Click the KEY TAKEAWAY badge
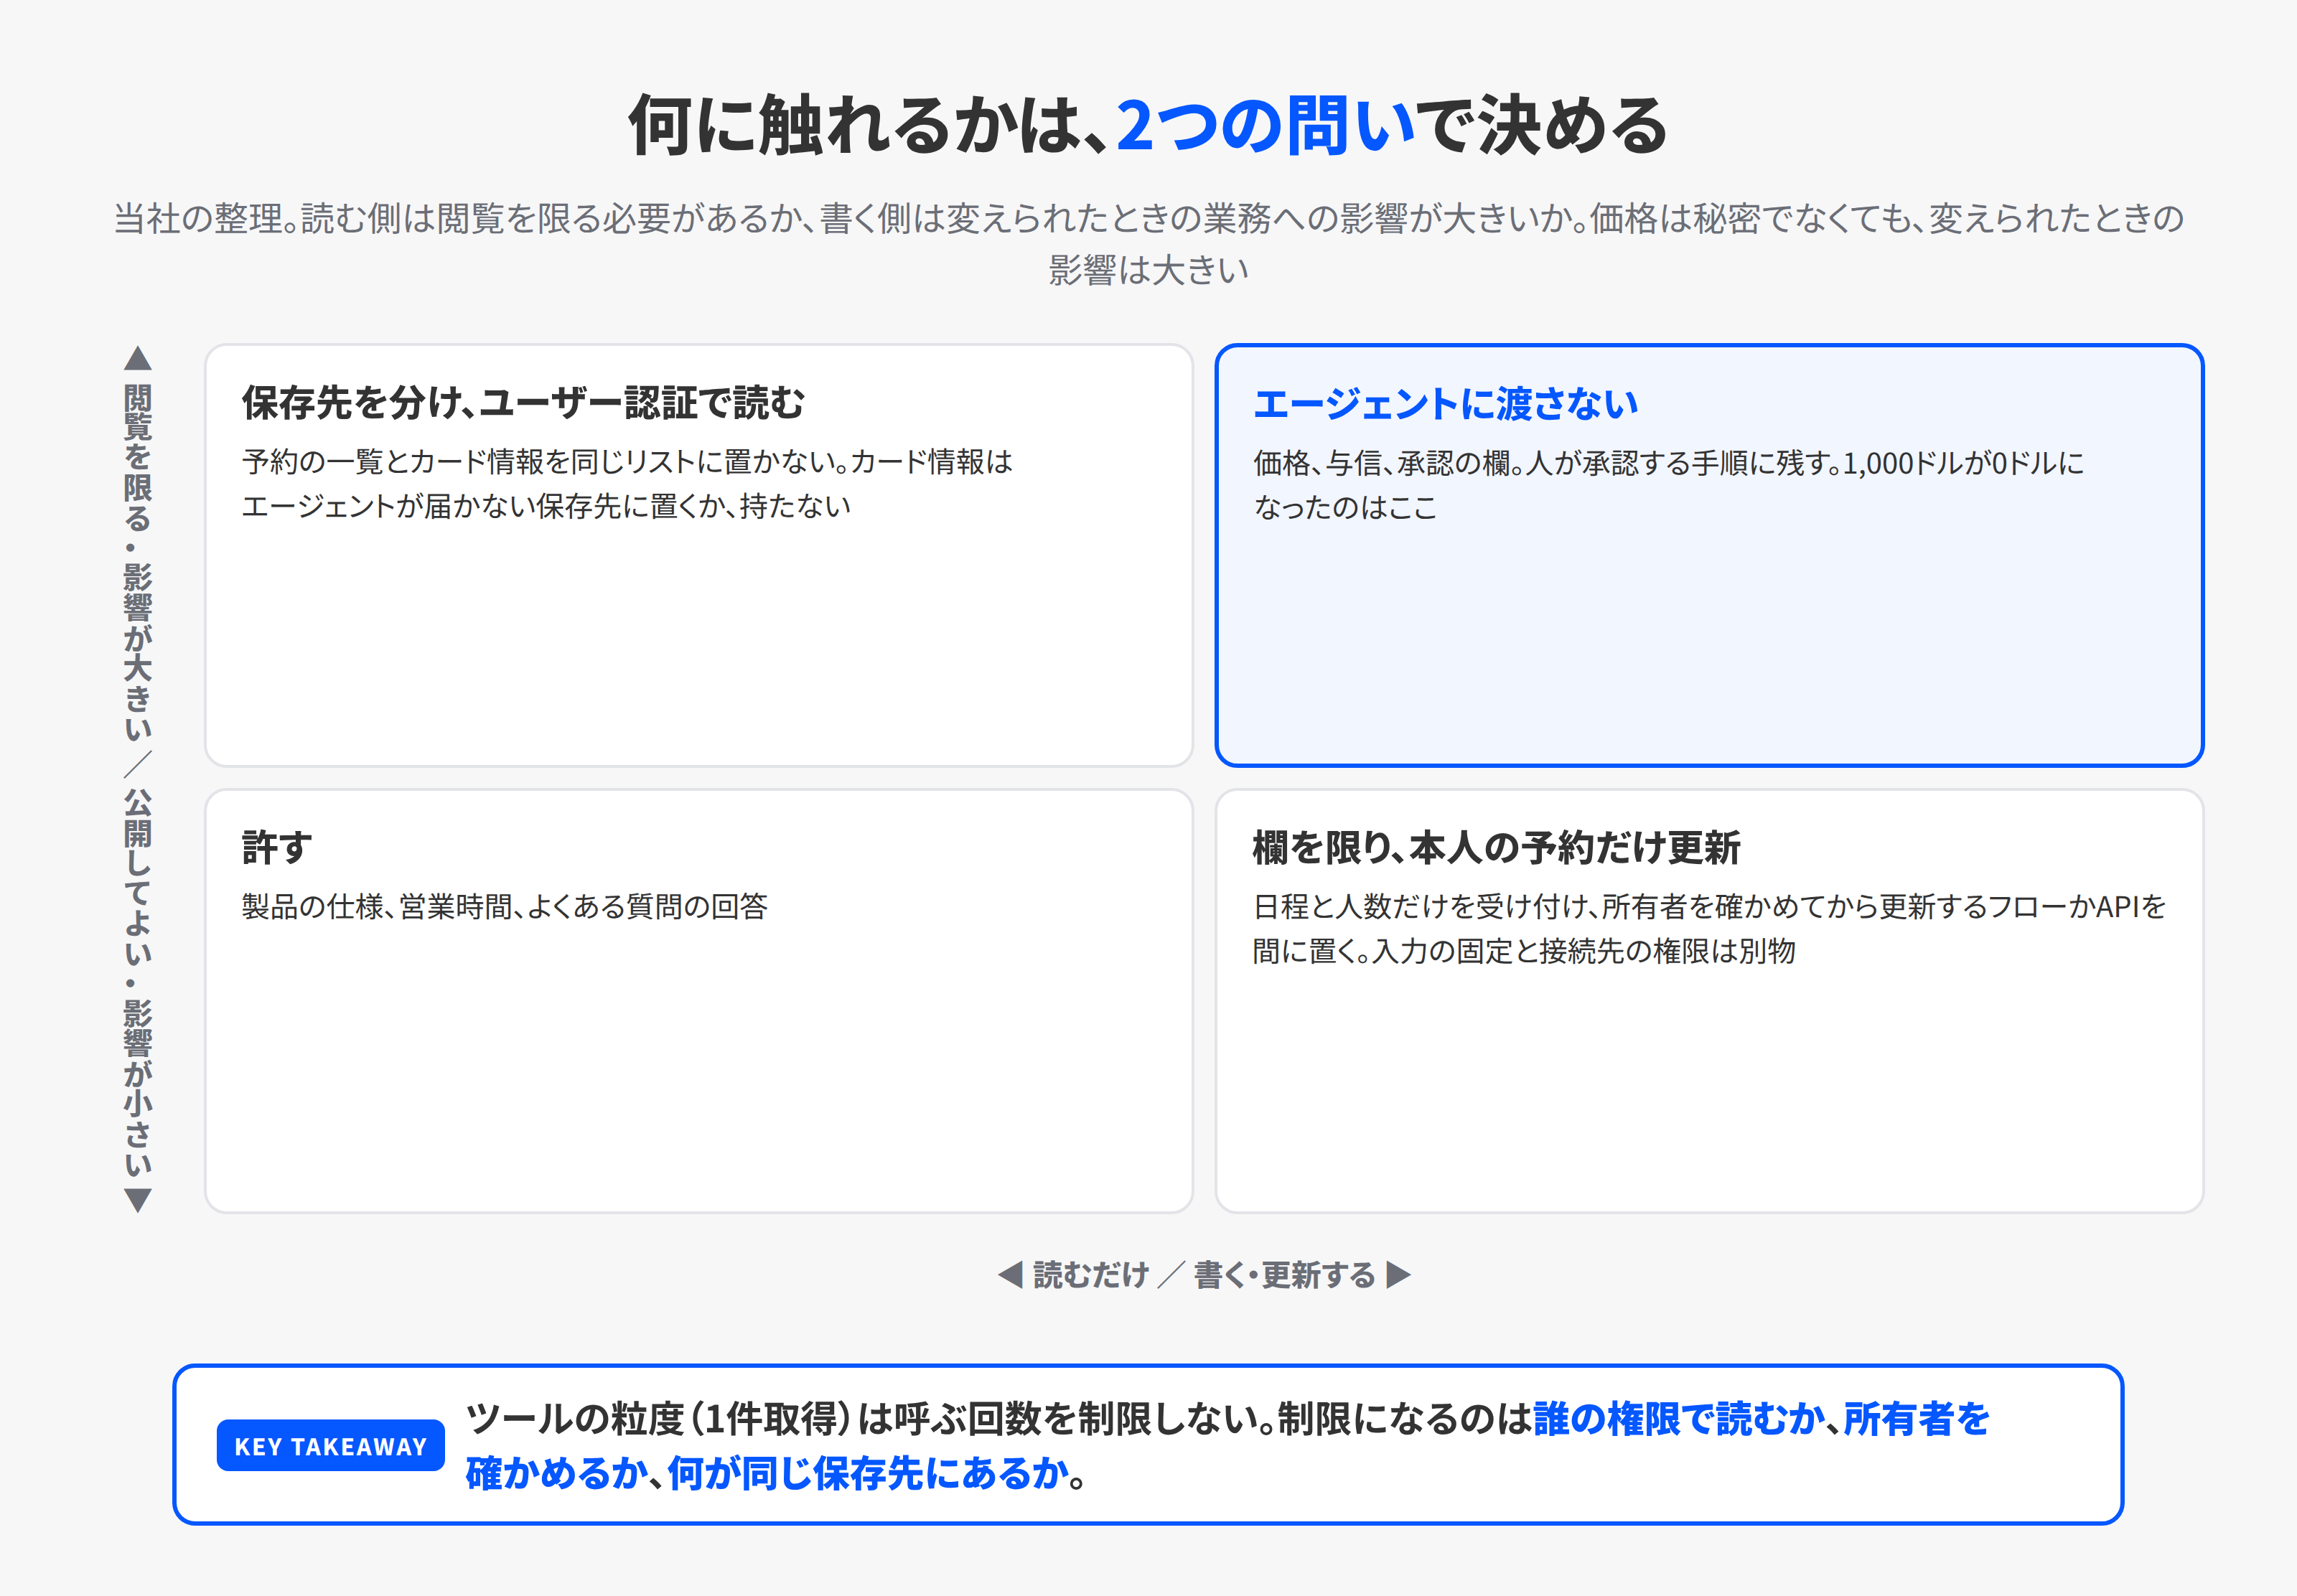2297x1596 pixels. click(331, 1446)
